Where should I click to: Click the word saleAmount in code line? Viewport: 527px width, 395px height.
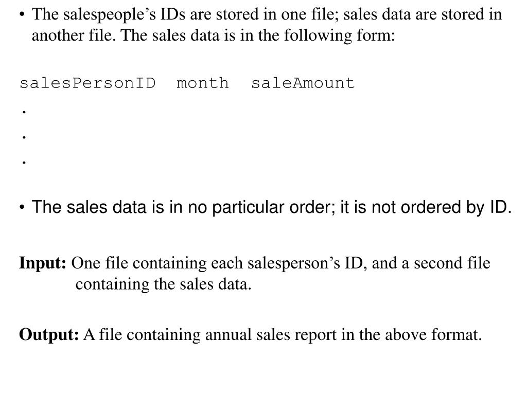click(x=303, y=83)
